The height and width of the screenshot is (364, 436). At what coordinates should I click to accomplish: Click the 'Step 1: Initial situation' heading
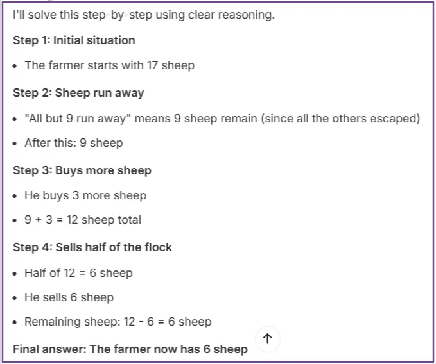(x=74, y=40)
